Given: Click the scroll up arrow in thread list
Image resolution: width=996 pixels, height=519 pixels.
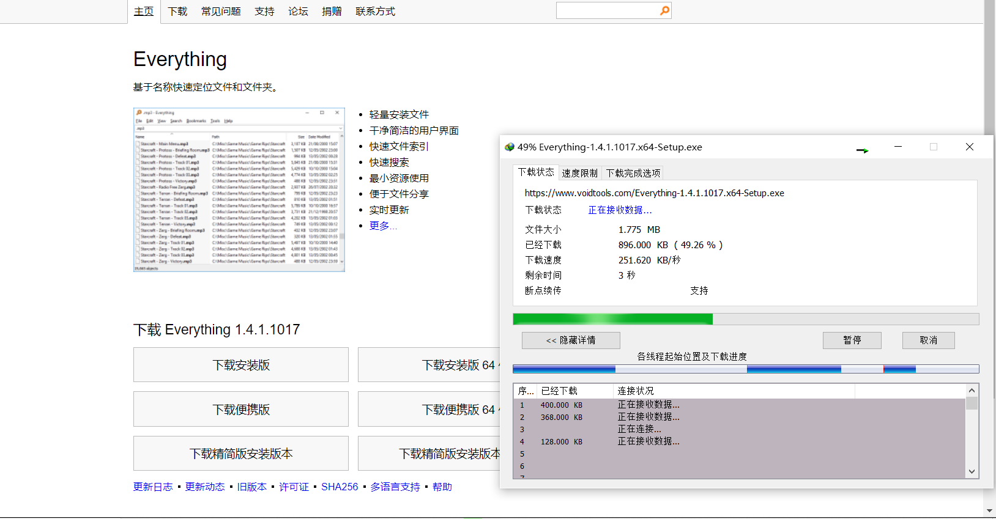Looking at the screenshot, I should click(x=972, y=390).
